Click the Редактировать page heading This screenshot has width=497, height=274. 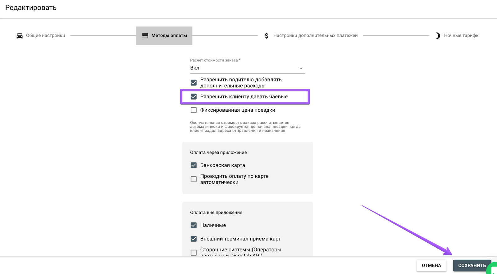(31, 8)
